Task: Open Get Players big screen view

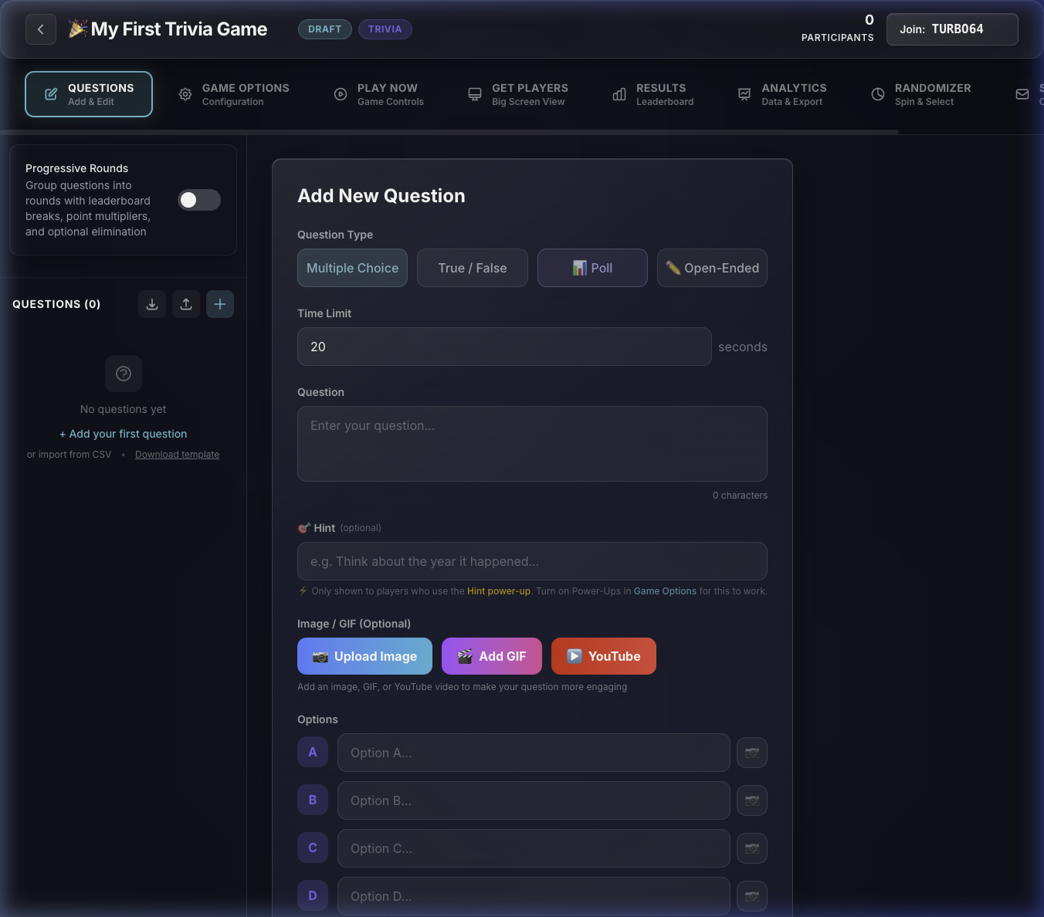Action: [517, 94]
